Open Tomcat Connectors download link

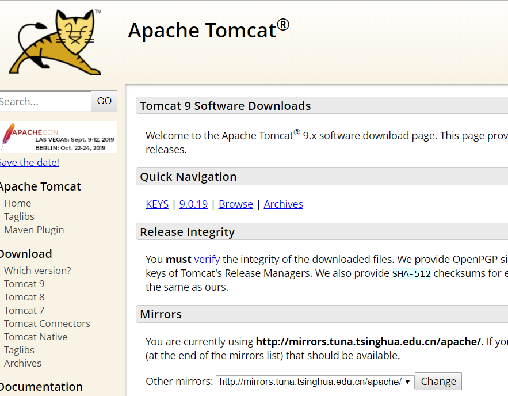pos(47,323)
